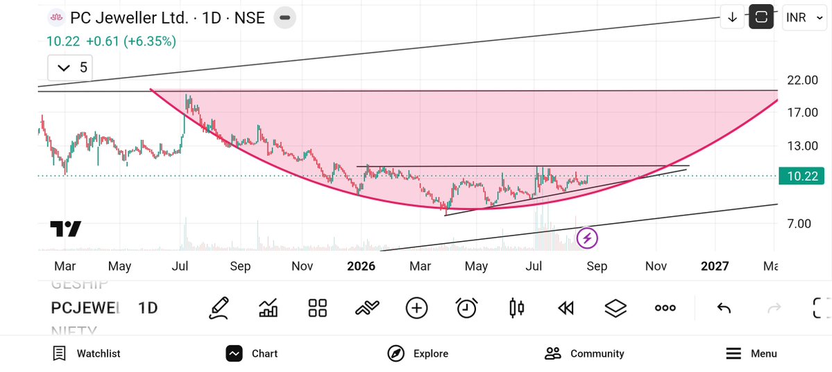This screenshot has height=372, width=832.
Task: Open the Community tab
Action: pyautogui.click(x=584, y=353)
